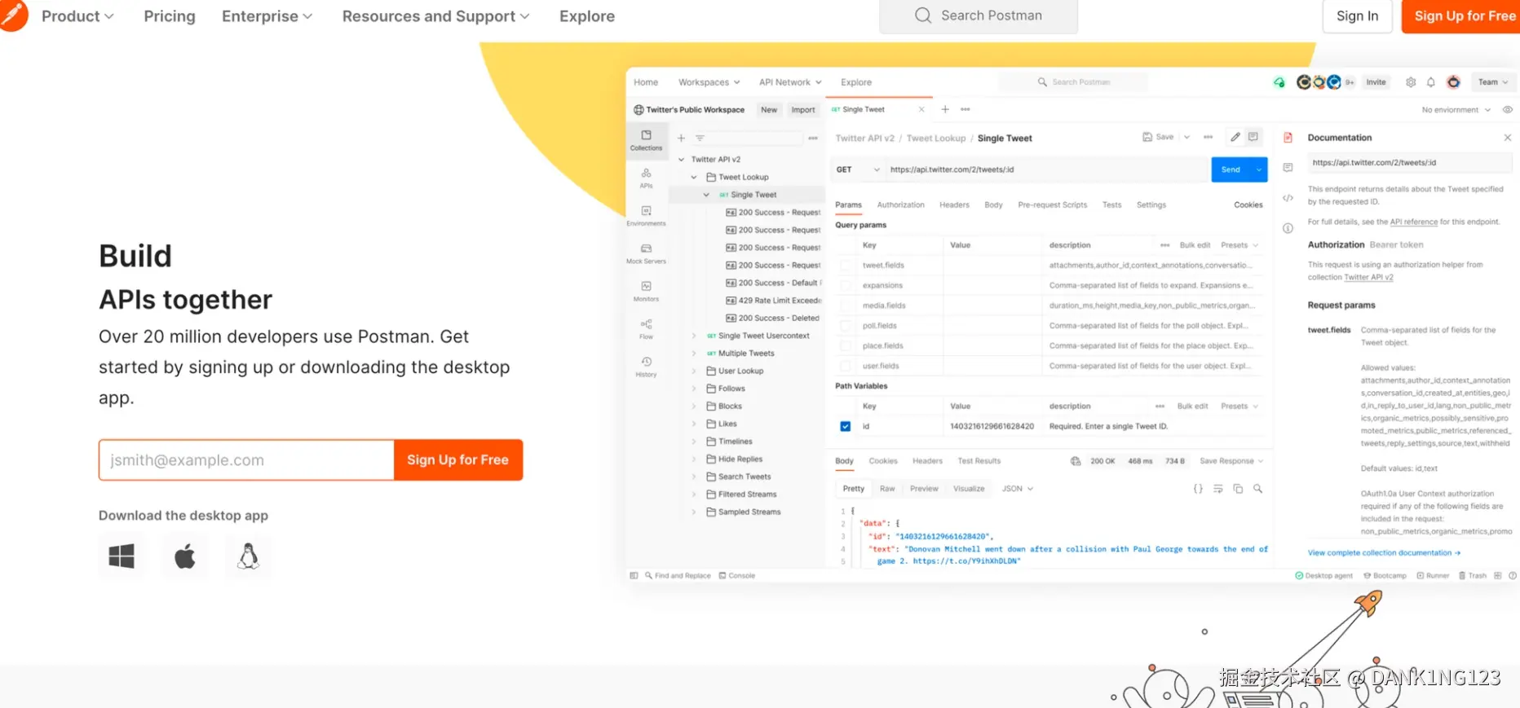This screenshot has width=1520, height=708.
Task: Open View complete collection documentation link
Action: pos(1384,552)
